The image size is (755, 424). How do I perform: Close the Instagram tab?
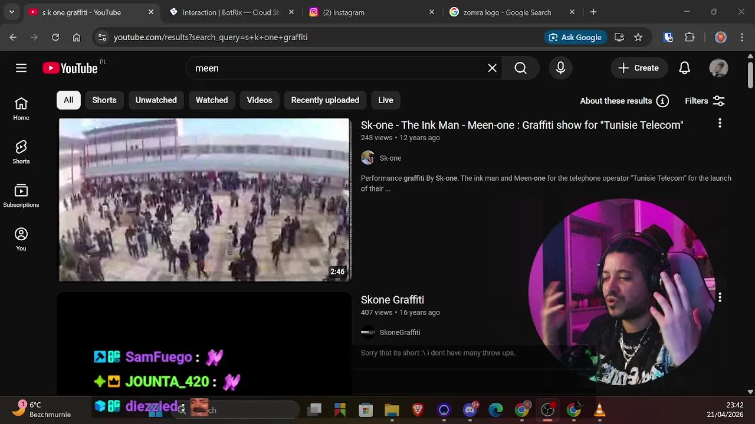[432, 12]
